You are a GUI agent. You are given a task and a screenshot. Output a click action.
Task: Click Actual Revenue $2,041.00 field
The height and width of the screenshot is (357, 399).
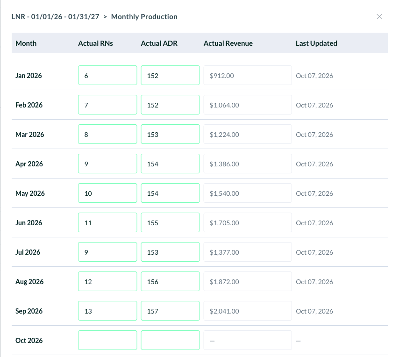pyautogui.click(x=248, y=311)
